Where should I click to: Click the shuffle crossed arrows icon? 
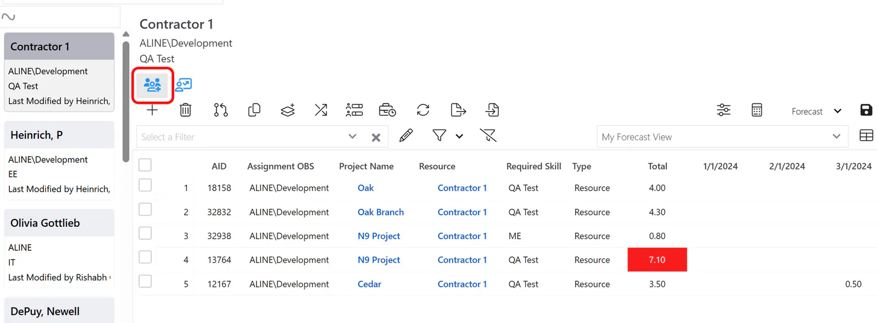[321, 110]
